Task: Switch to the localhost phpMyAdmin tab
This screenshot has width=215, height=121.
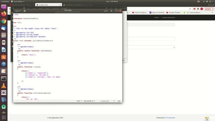Action: (76, 5)
